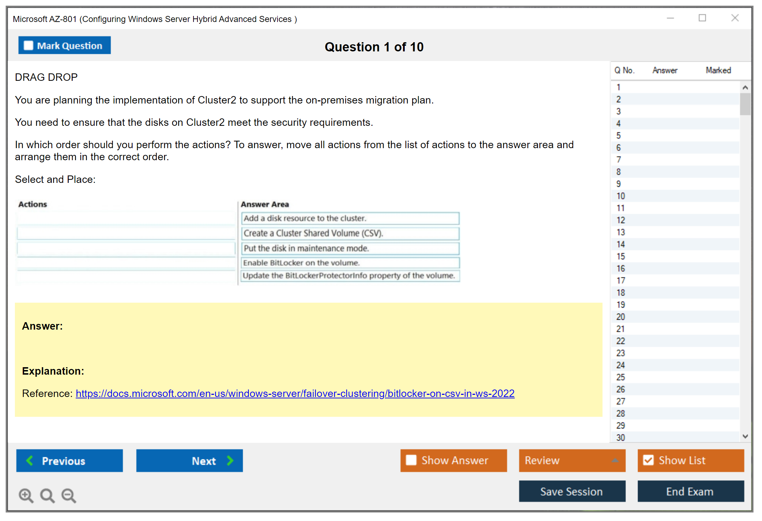Click the zoom in magnifier icon
This screenshot has width=762, height=521.
tap(26, 495)
